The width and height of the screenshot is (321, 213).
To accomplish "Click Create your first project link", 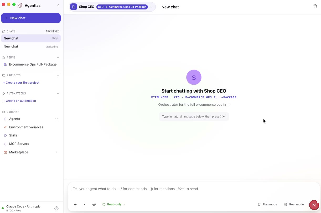I will pos(21,83).
